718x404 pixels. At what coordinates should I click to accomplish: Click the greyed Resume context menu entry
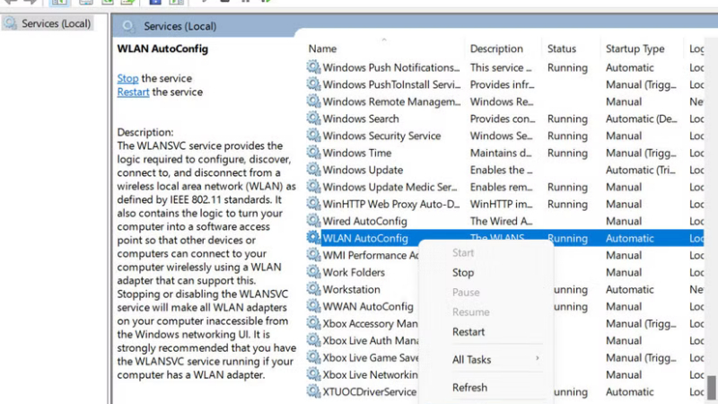click(x=470, y=312)
